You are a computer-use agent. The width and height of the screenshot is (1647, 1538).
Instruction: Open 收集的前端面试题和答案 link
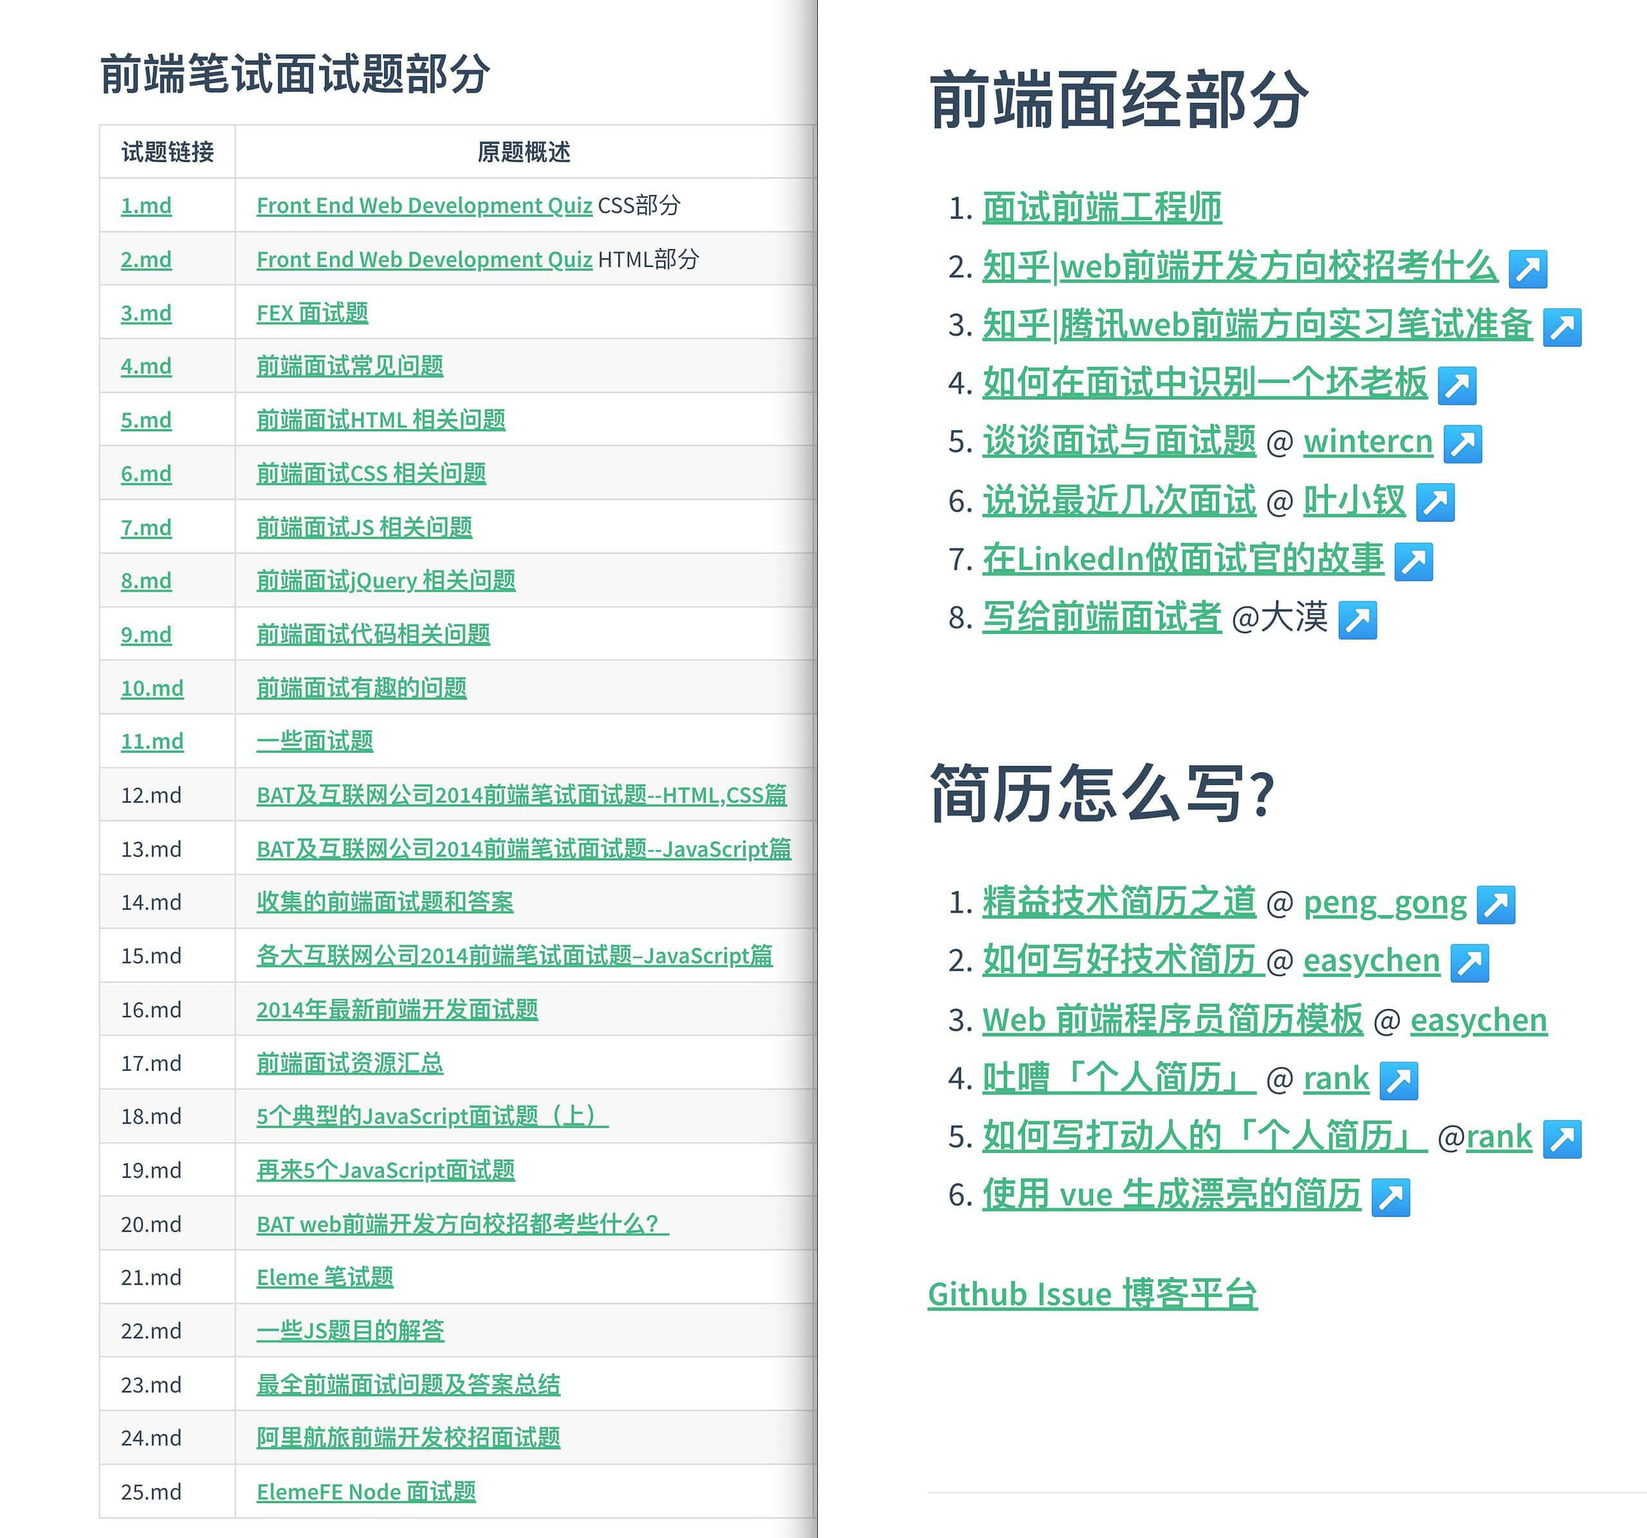pyautogui.click(x=385, y=902)
